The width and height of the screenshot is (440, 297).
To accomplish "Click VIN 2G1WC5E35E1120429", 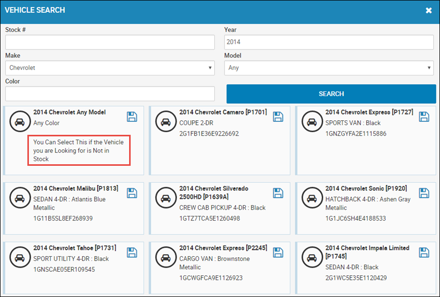I will pos(356,278).
